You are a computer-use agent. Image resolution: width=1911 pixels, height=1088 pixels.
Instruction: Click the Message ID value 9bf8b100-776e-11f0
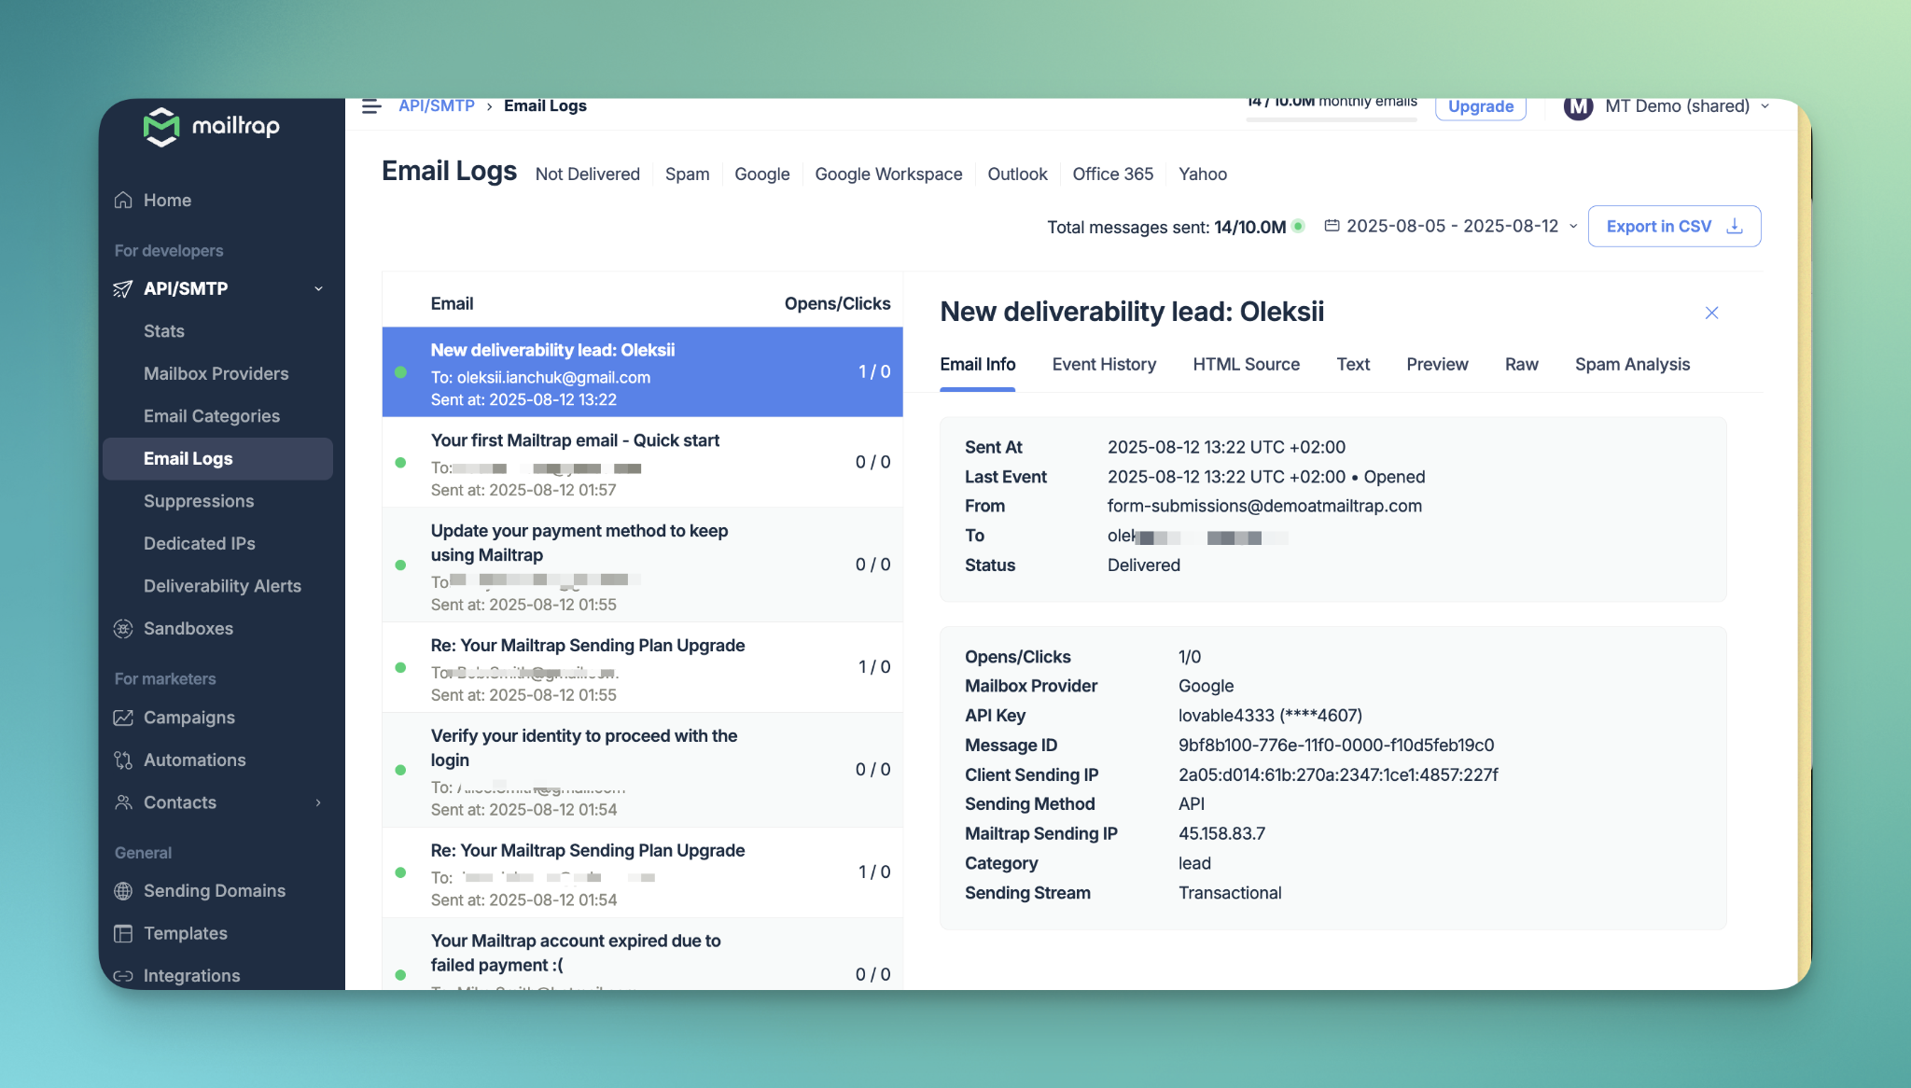coord(1336,746)
